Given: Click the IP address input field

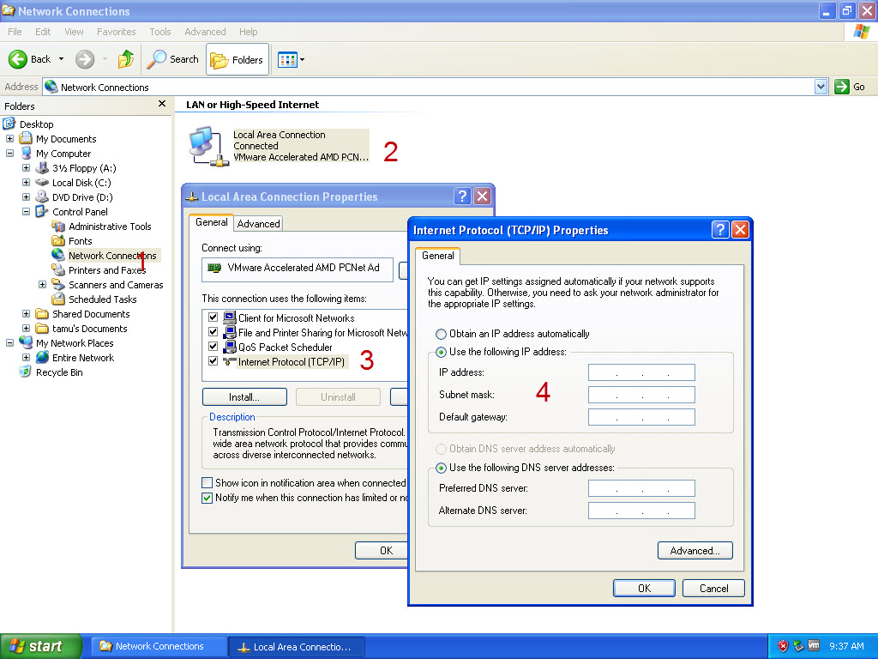Looking at the screenshot, I should pyautogui.click(x=641, y=372).
